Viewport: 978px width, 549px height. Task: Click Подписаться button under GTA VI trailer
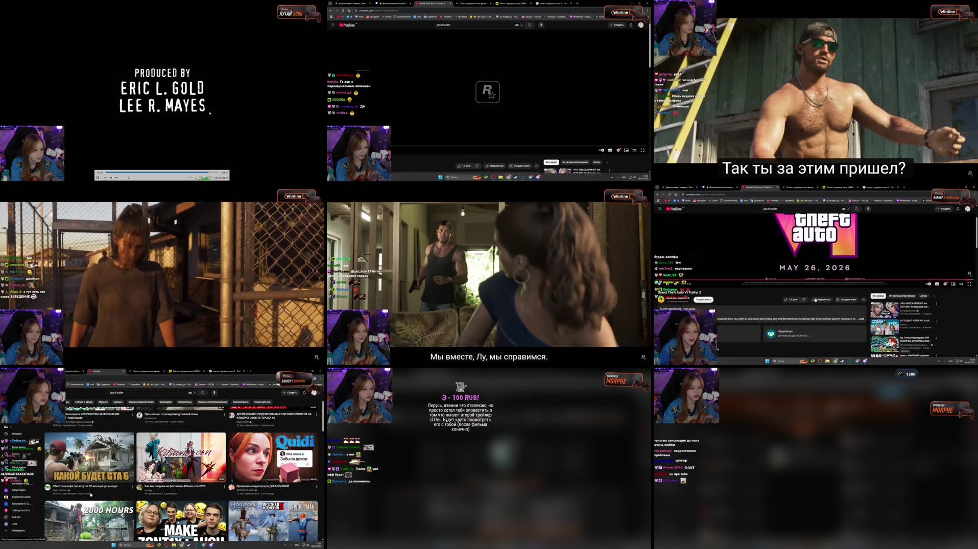coord(703,299)
